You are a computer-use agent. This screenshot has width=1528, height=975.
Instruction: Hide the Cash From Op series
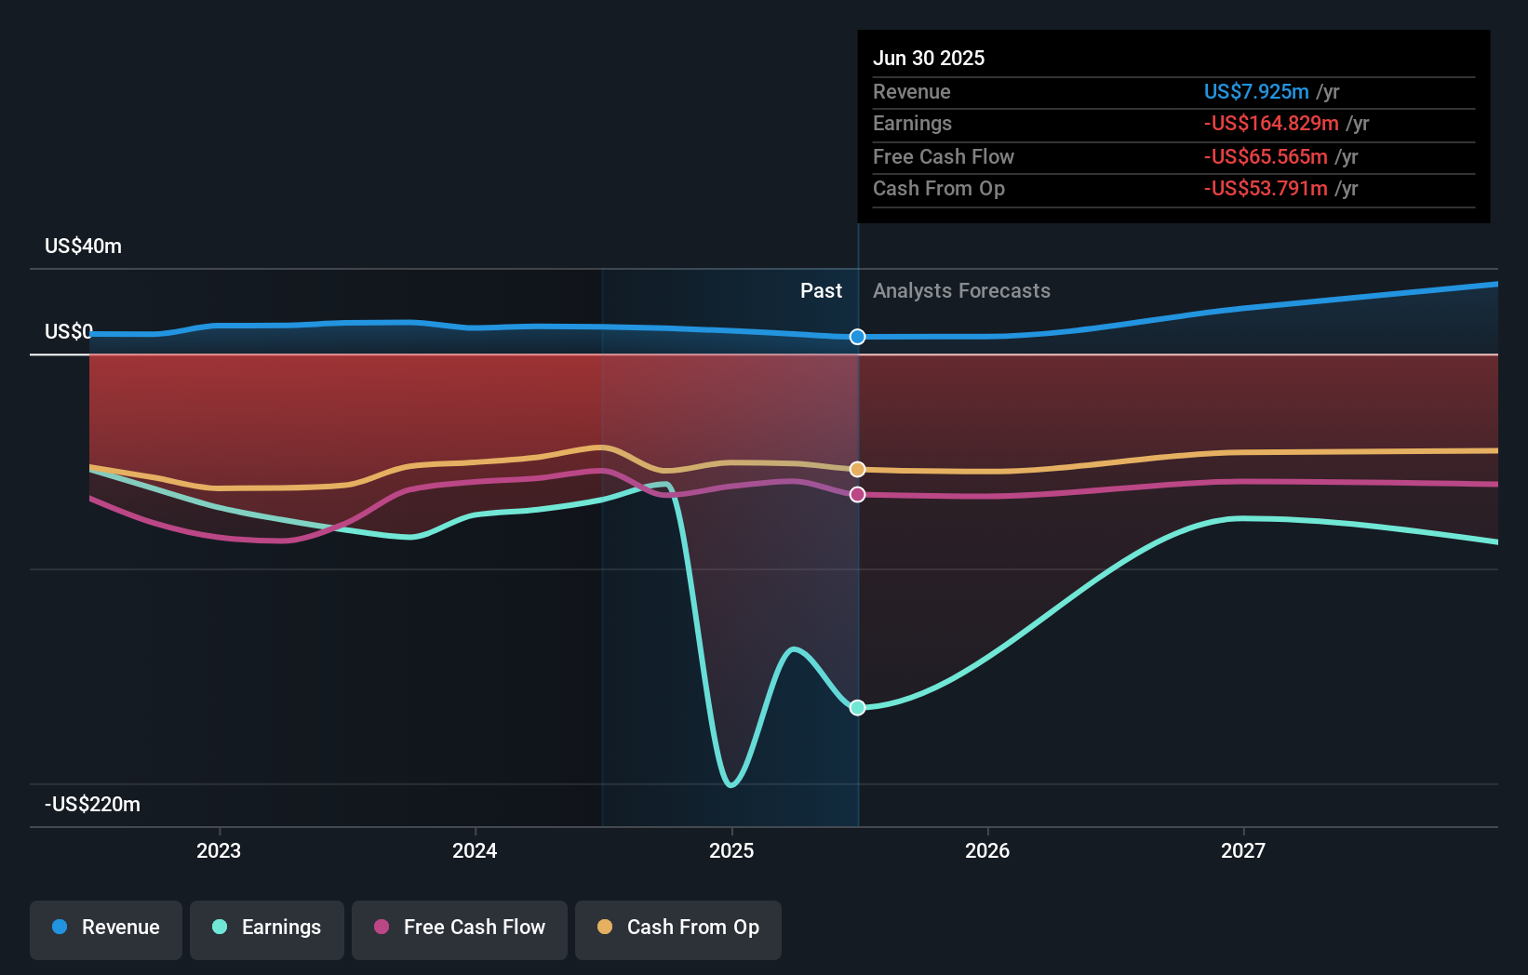pos(677,928)
